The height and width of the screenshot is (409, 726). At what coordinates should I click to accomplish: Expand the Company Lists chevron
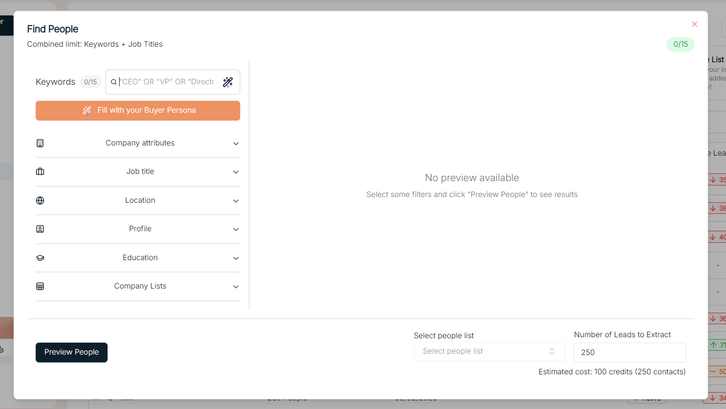tap(236, 287)
